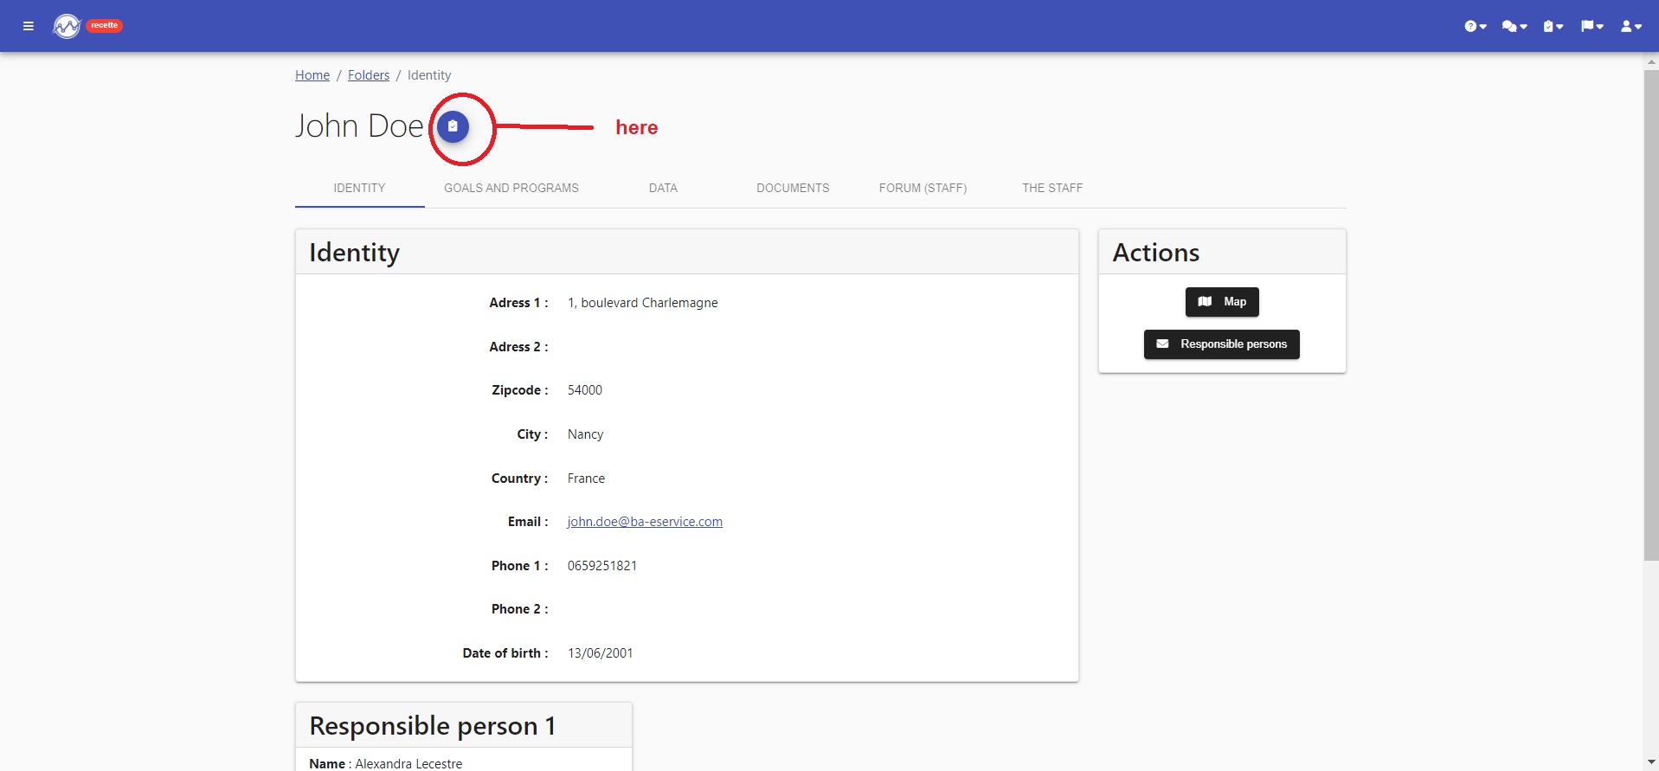Click the Identity breadcrumb item

click(x=429, y=75)
